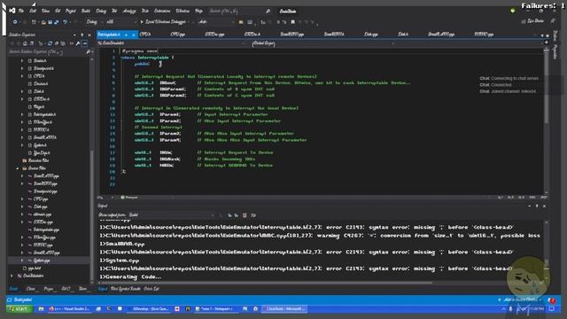The width and height of the screenshot is (567, 319).
Task: Expand the System.cpp tree node
Action: pos(22,261)
